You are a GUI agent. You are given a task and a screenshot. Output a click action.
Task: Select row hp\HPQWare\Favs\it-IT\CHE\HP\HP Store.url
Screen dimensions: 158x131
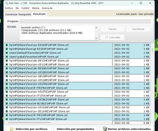tap(58, 119)
